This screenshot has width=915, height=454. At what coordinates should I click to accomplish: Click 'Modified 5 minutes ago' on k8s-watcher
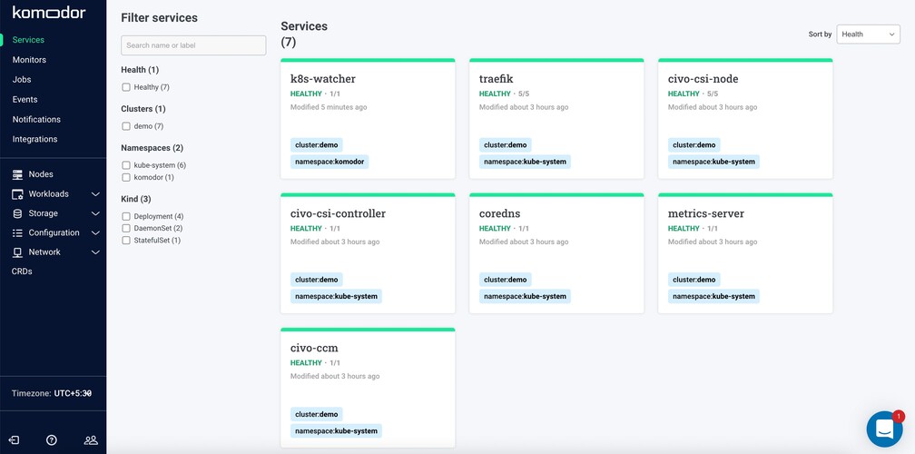click(329, 107)
